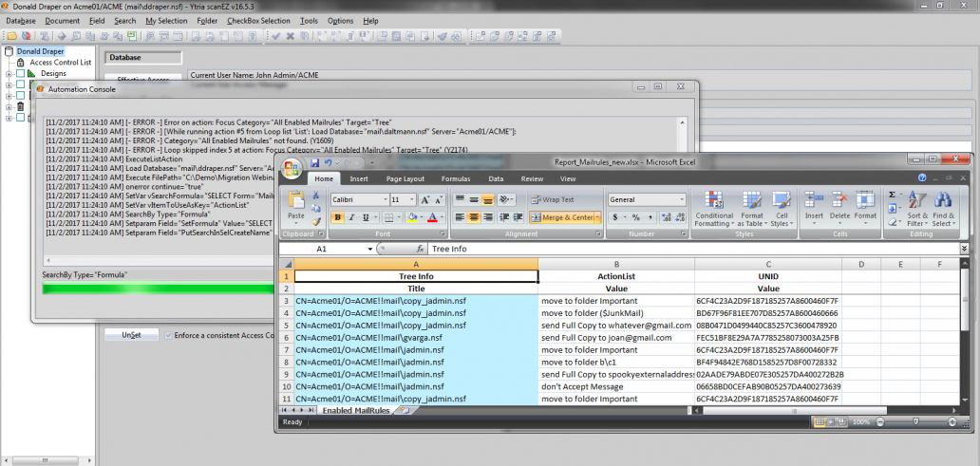Viewport: 980px width, 466px height.
Task: Open Excel Help question mark icon
Action: (922, 178)
